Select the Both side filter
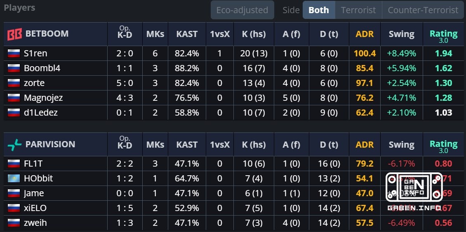 [x=319, y=10]
